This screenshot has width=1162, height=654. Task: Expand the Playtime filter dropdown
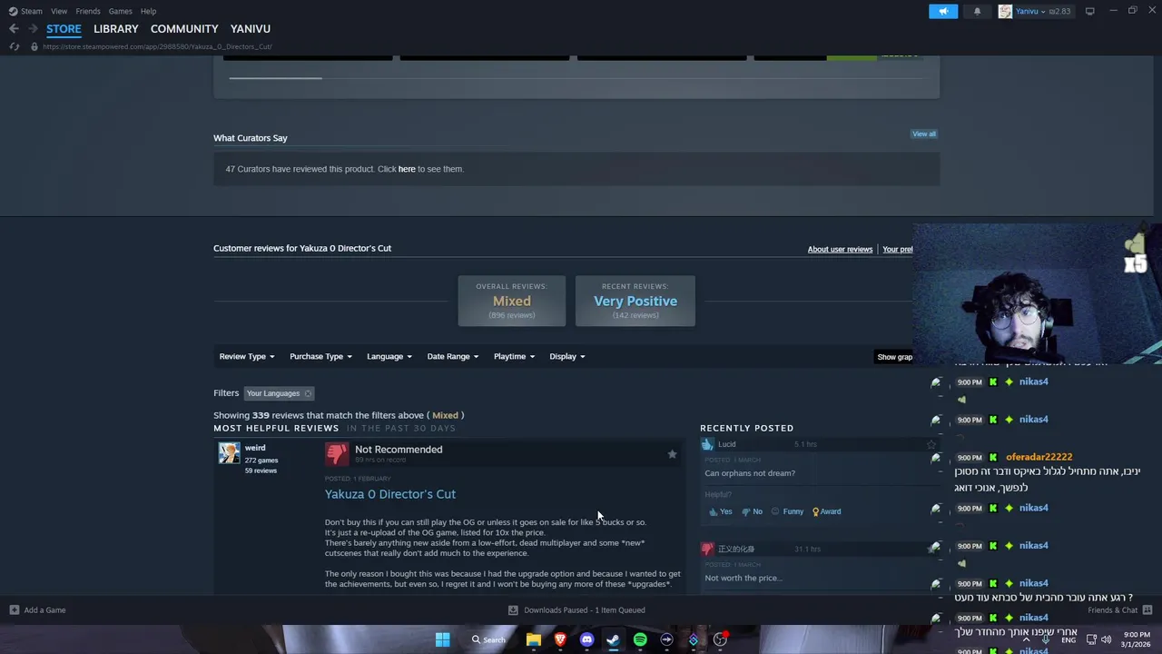click(514, 356)
